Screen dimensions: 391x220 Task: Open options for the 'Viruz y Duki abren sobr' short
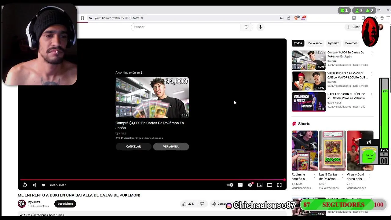coord(370,176)
